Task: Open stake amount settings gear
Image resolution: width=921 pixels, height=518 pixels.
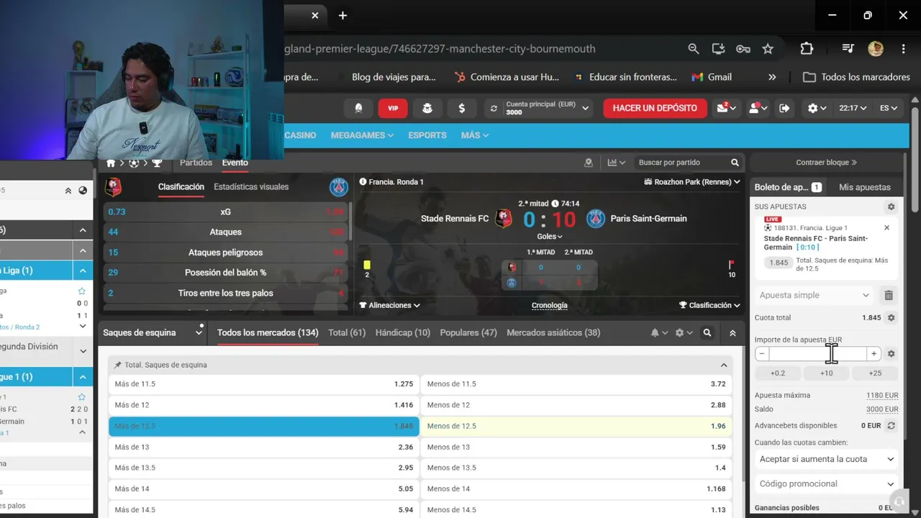Action: click(x=891, y=354)
